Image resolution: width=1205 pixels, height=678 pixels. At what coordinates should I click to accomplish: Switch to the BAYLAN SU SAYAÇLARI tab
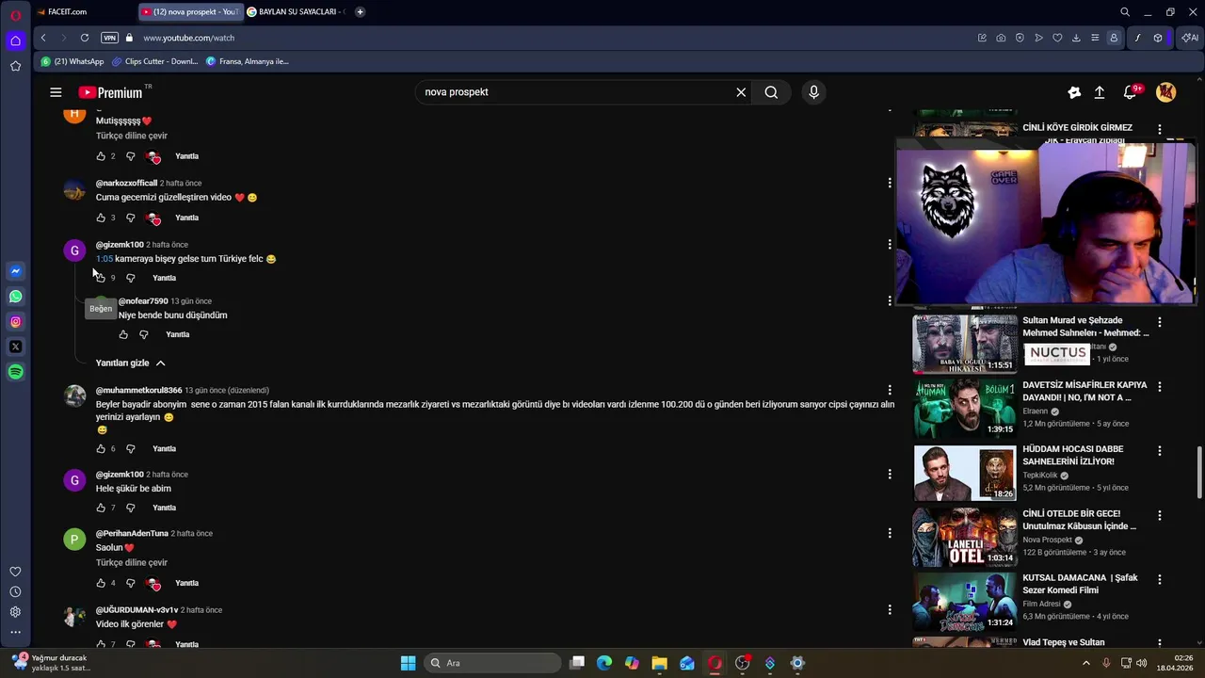click(x=297, y=11)
